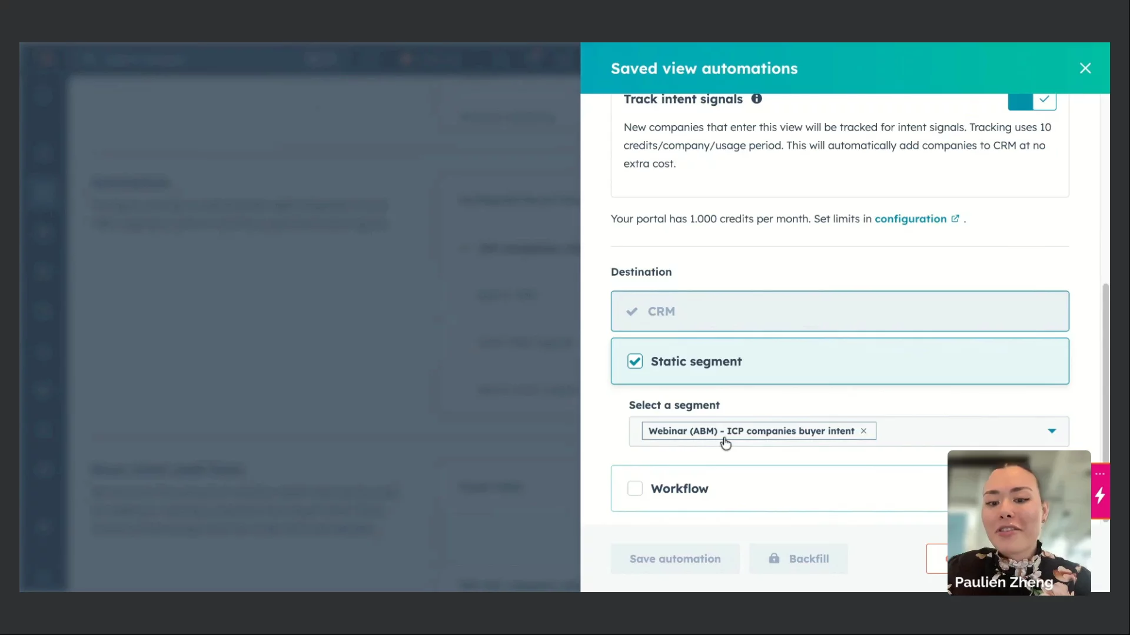
Task: Click the info icon beside Track intent signals
Action: (x=756, y=99)
